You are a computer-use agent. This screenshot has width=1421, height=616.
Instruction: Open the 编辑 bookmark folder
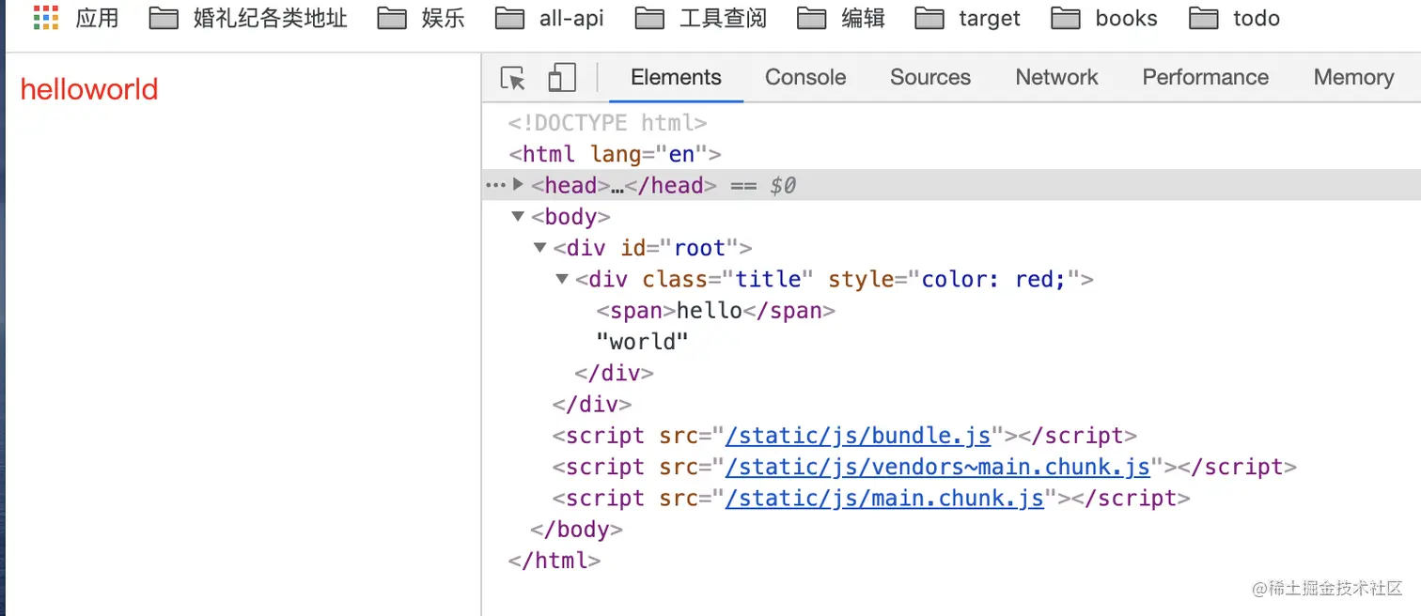840,18
